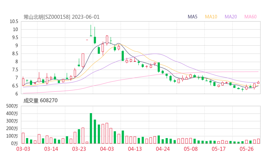
Task: Select the first red volume bar at 03-03
Action: [23, 138]
